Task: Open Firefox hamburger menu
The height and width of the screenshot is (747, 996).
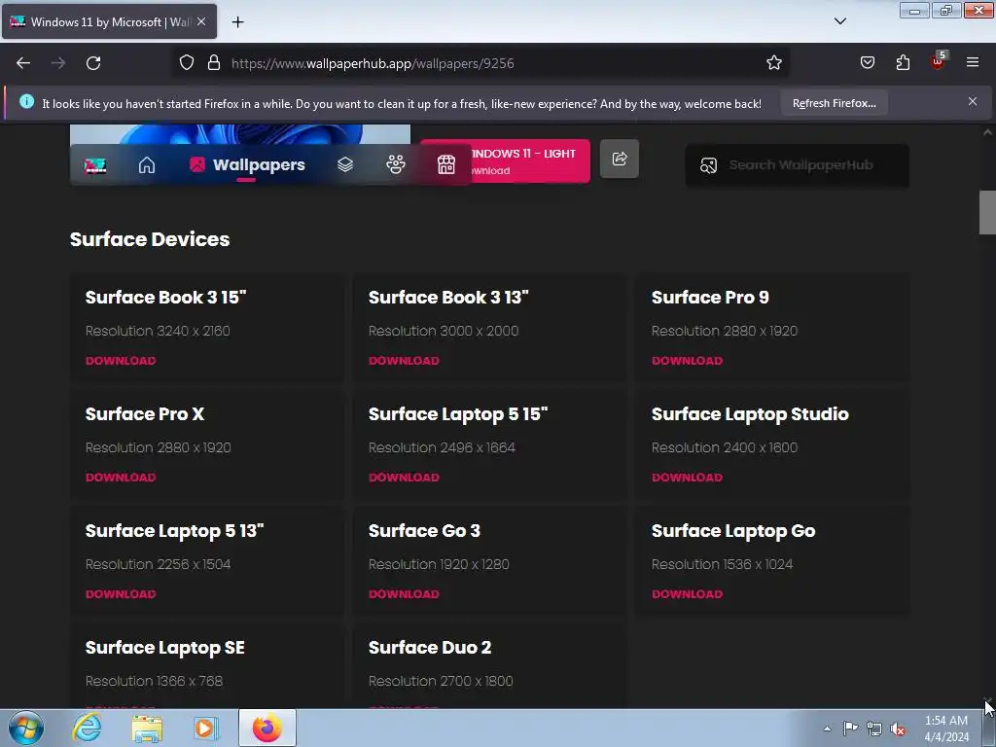Action: pos(973,63)
